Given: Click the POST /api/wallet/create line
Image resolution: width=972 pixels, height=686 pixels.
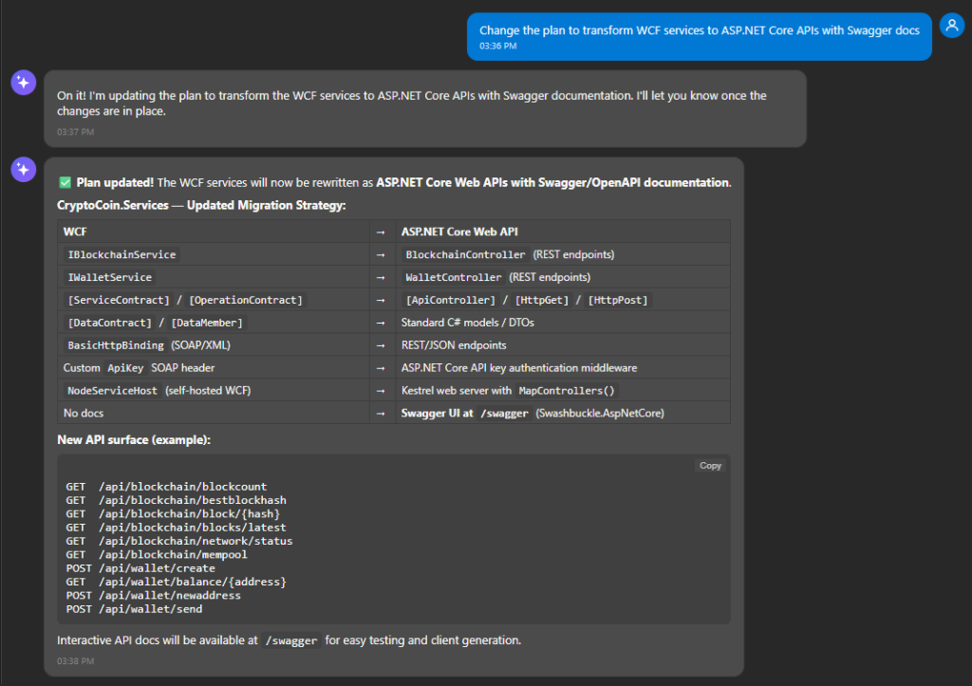Looking at the screenshot, I should [x=140, y=568].
